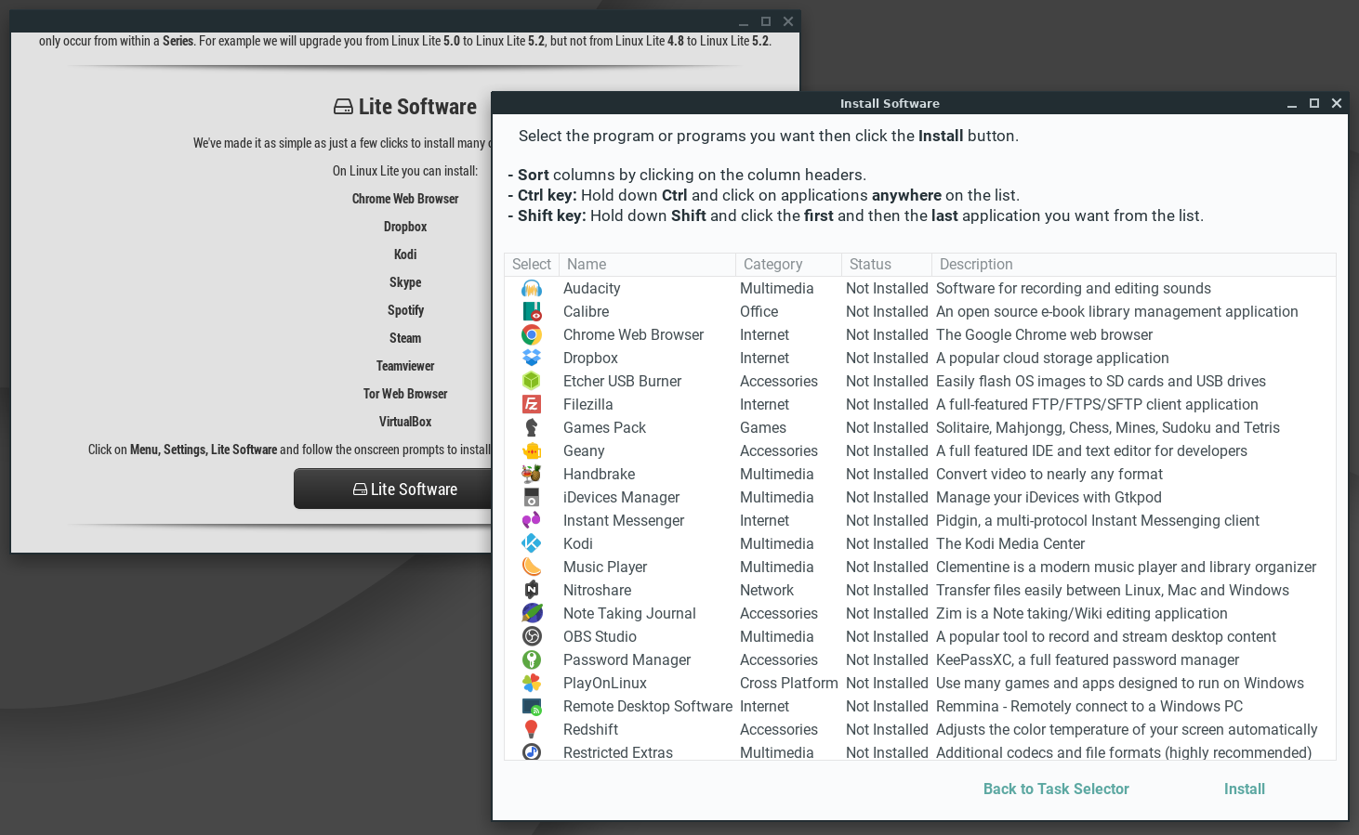Click the Password Manager KeePassXC icon
This screenshot has height=835, width=1359.
[532, 659]
